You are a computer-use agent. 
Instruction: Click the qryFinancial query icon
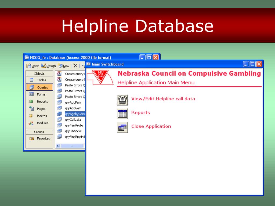(x=59, y=131)
